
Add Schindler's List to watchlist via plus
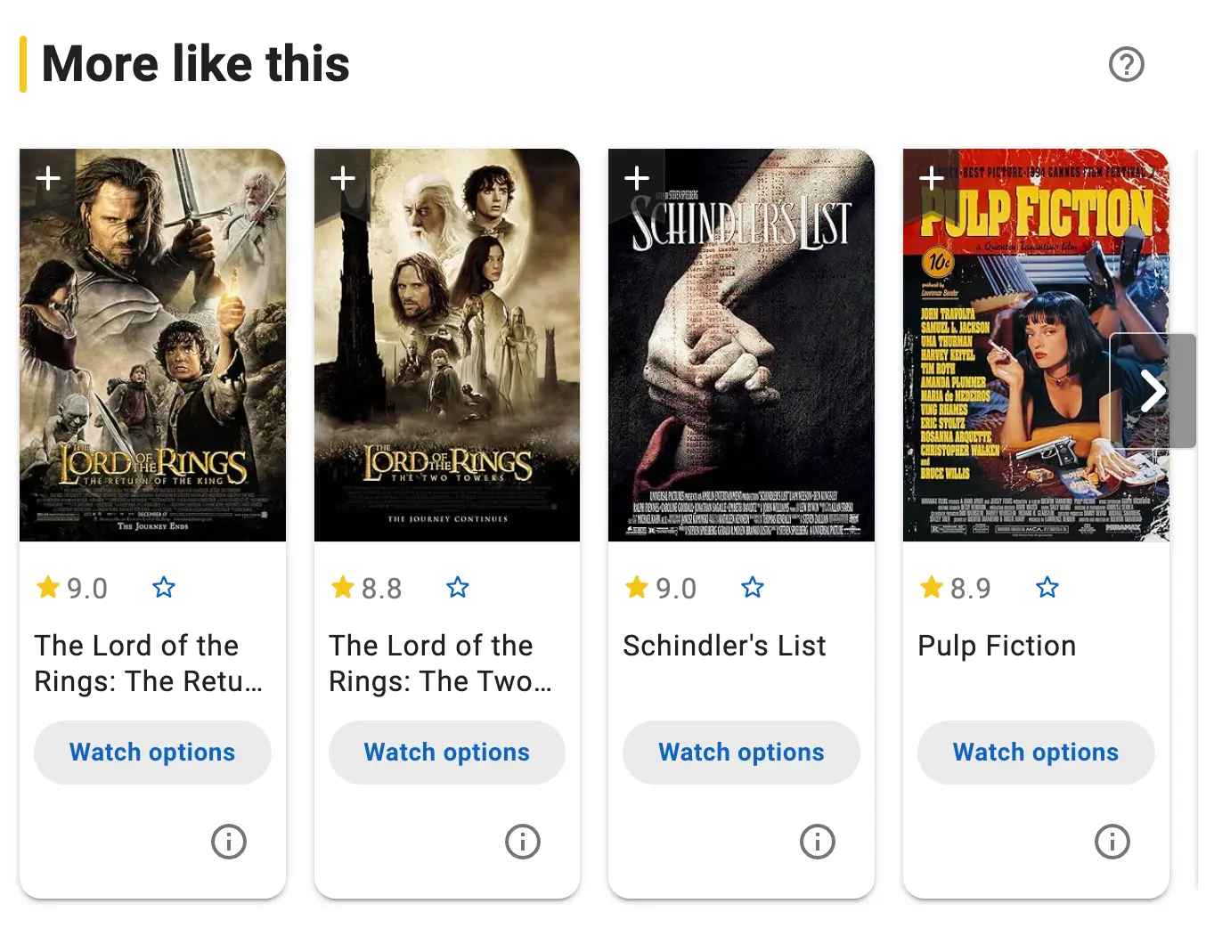[x=637, y=178]
